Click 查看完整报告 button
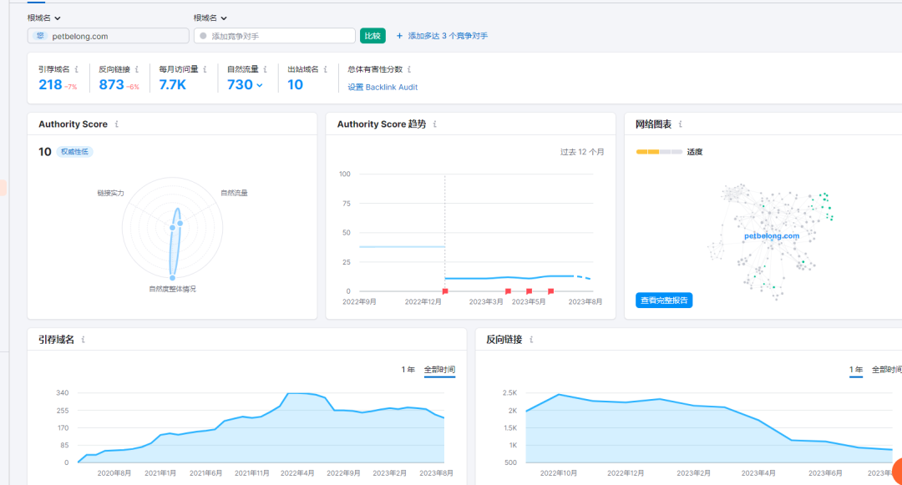This screenshot has width=902, height=485. [x=664, y=301]
